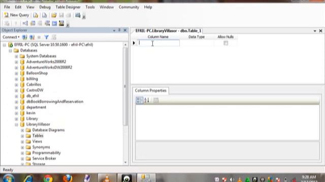This screenshot has height=182, width=325.
Task: Open the View menu
Action: click(x=30, y=7)
